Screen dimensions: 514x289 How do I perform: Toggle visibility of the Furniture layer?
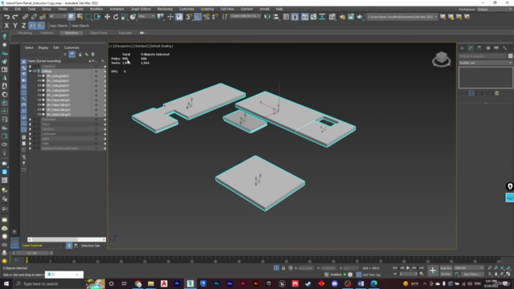point(35,129)
